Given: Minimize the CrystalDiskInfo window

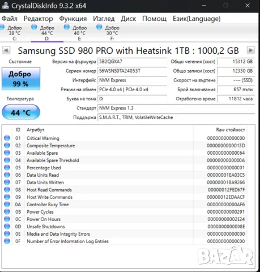Looking at the screenshot, I should (x=204, y=6).
